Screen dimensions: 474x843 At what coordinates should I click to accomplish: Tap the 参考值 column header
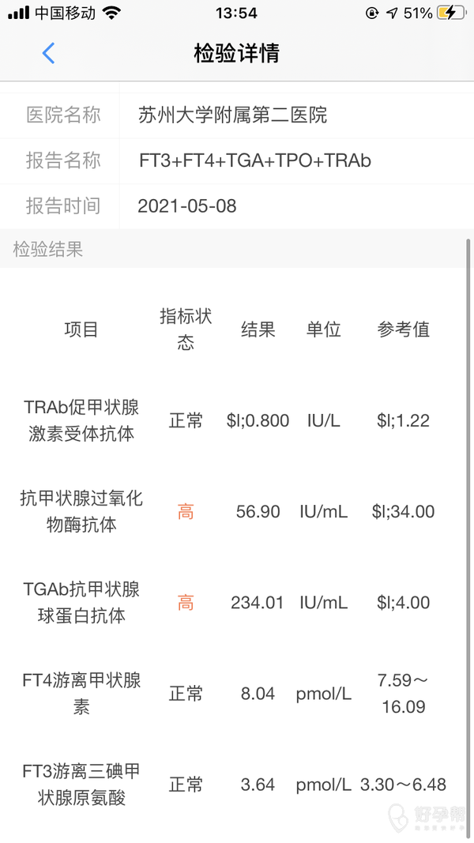coord(404,329)
